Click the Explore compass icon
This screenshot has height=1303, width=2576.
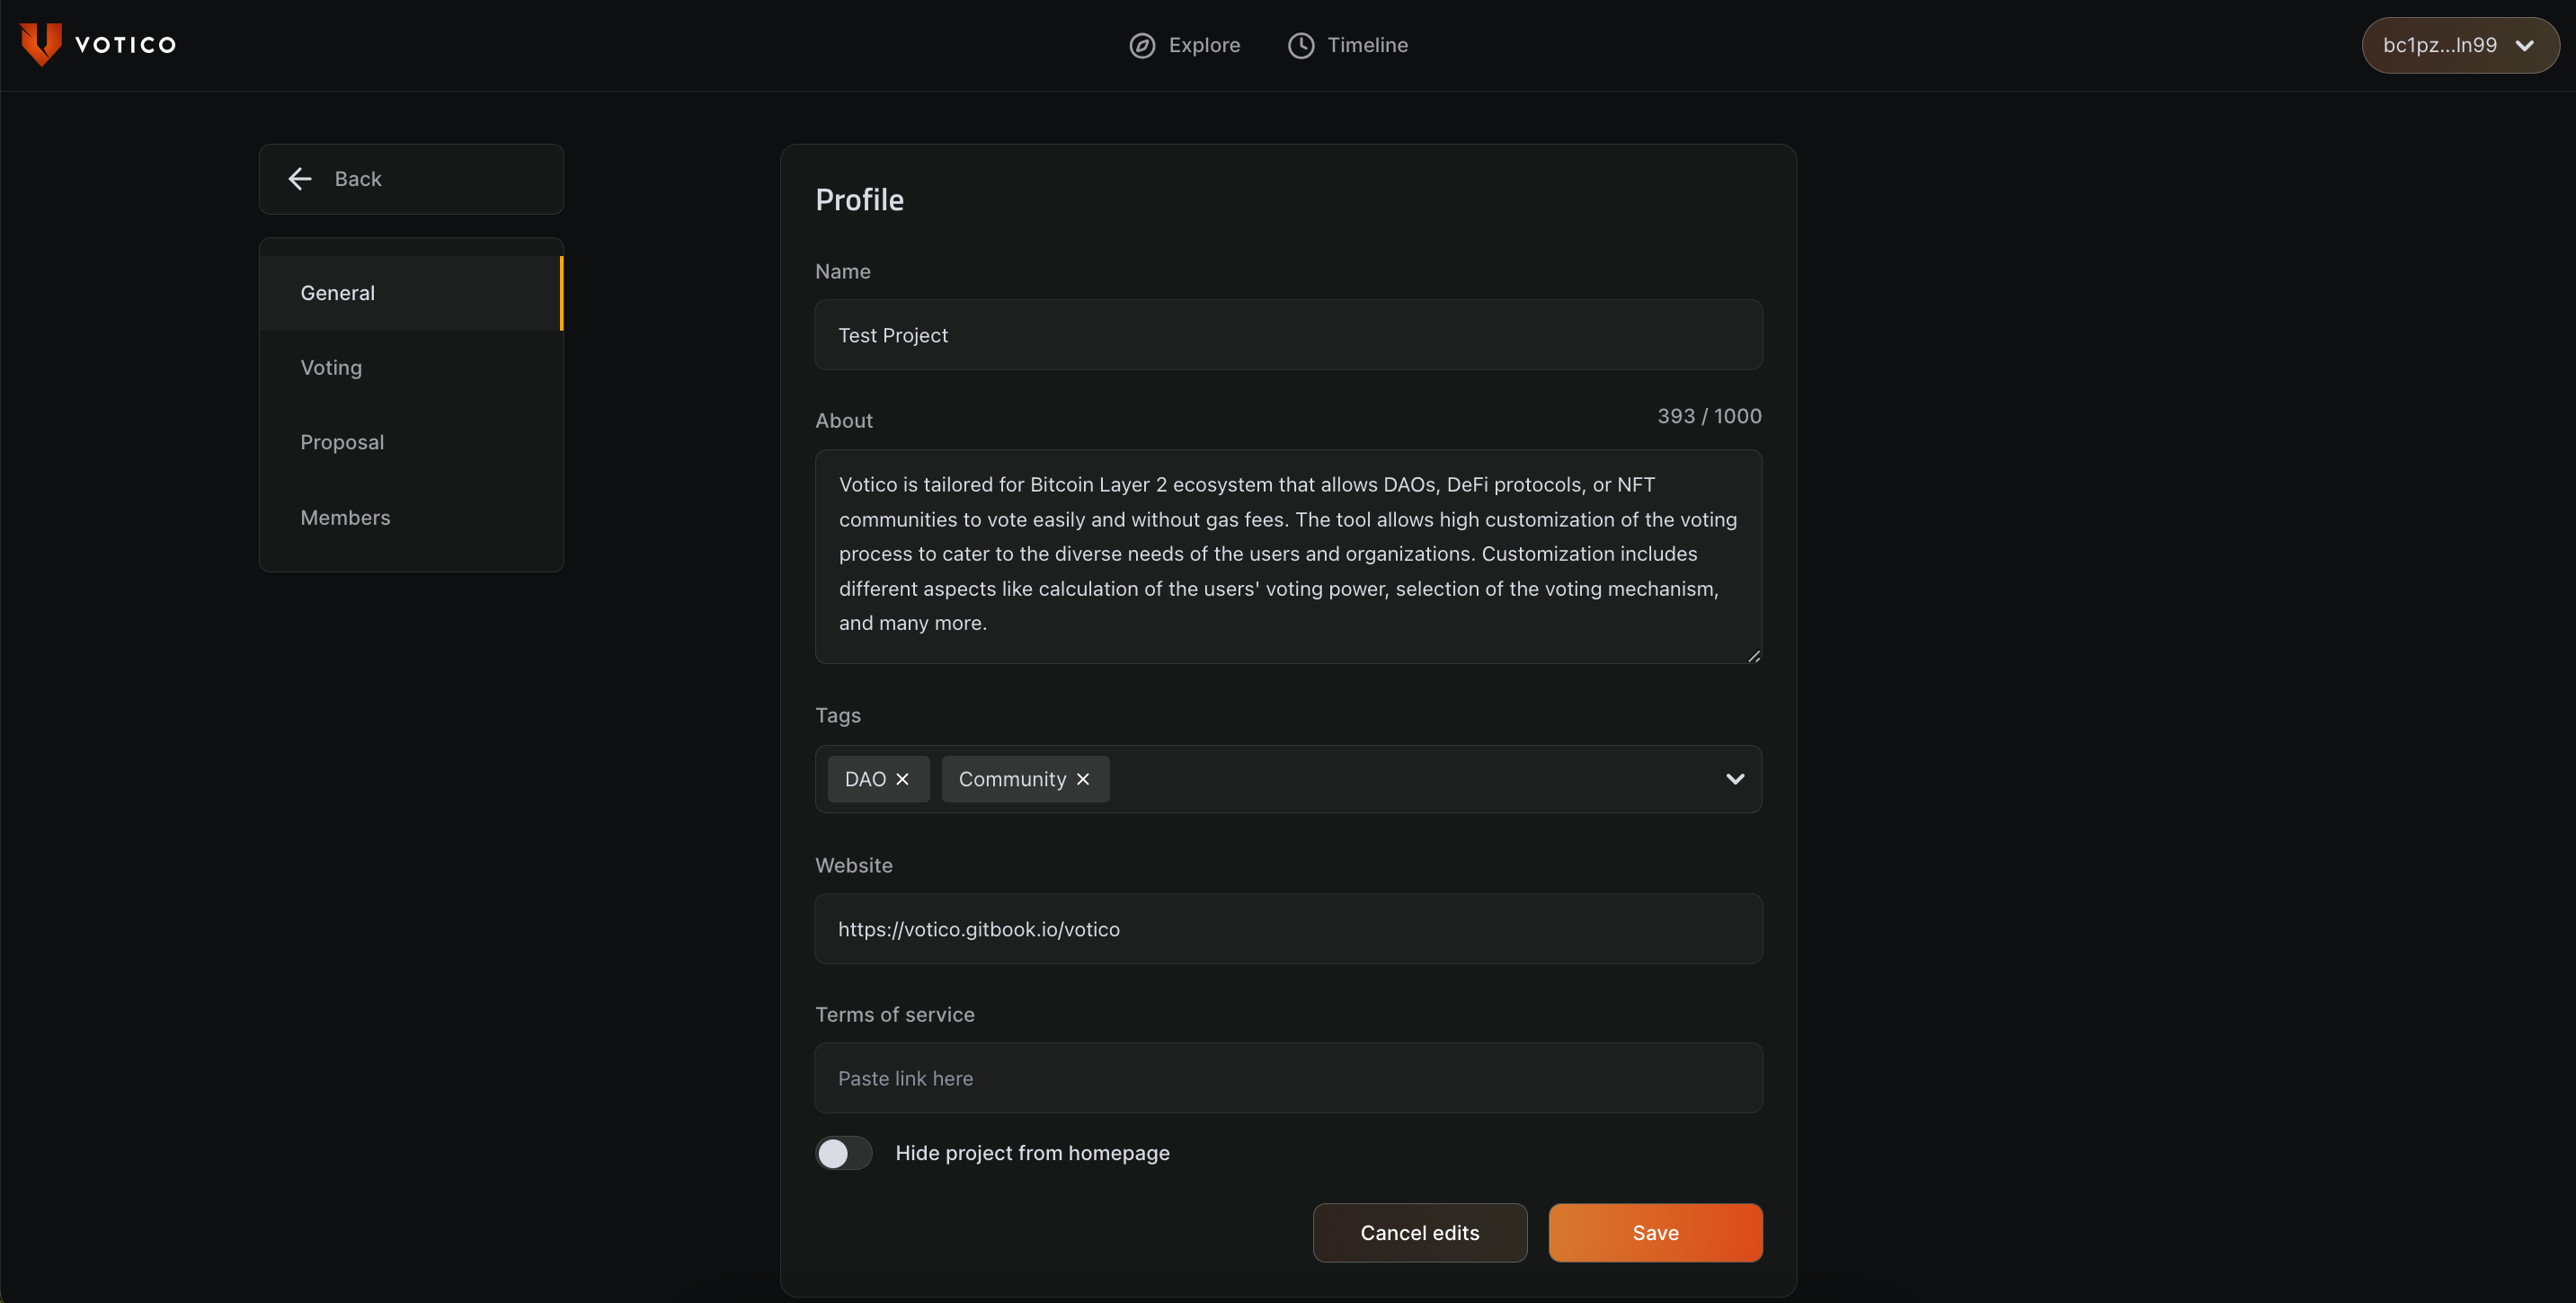pyautogui.click(x=1142, y=45)
